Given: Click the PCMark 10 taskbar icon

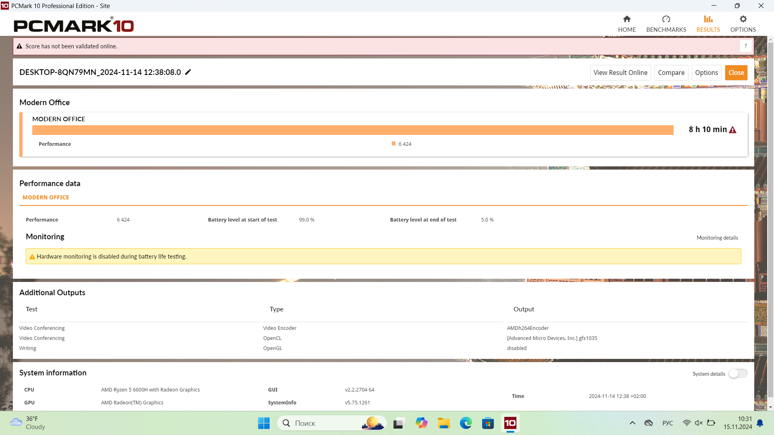Looking at the screenshot, I should [510, 423].
